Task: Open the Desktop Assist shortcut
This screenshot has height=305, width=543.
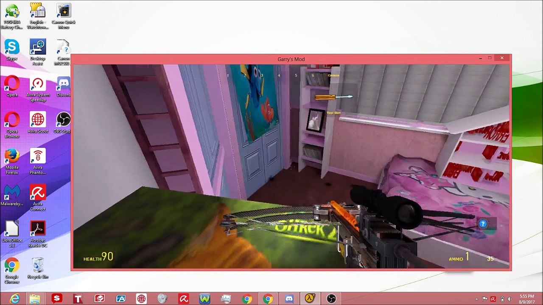Action: (37, 53)
